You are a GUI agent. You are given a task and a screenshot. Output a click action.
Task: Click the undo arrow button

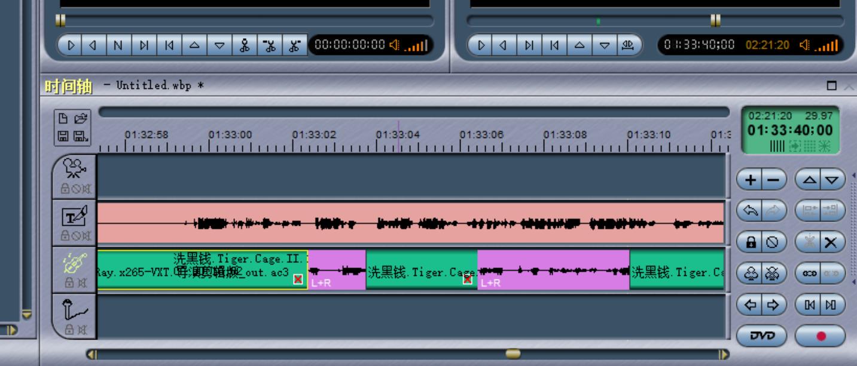[x=751, y=210]
